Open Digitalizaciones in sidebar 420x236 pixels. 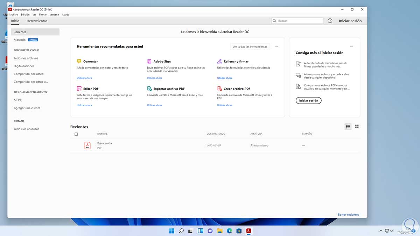(x=24, y=66)
